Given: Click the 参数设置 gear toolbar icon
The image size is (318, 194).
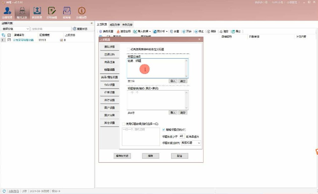Looking at the screenshot, I should click(101, 32).
